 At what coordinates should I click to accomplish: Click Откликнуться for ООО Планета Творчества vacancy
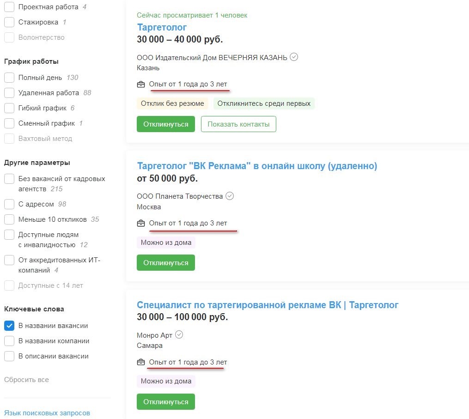pyautogui.click(x=166, y=263)
